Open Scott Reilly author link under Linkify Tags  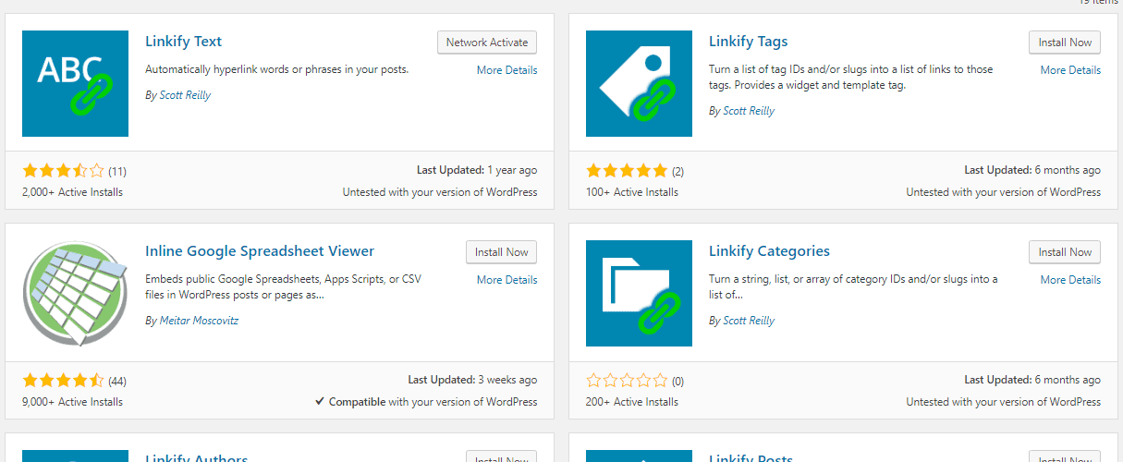tap(749, 111)
